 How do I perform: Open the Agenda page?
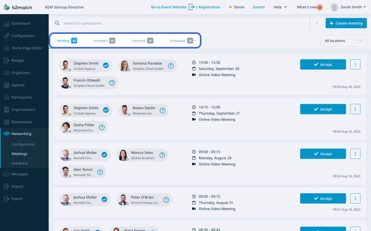[18, 85]
